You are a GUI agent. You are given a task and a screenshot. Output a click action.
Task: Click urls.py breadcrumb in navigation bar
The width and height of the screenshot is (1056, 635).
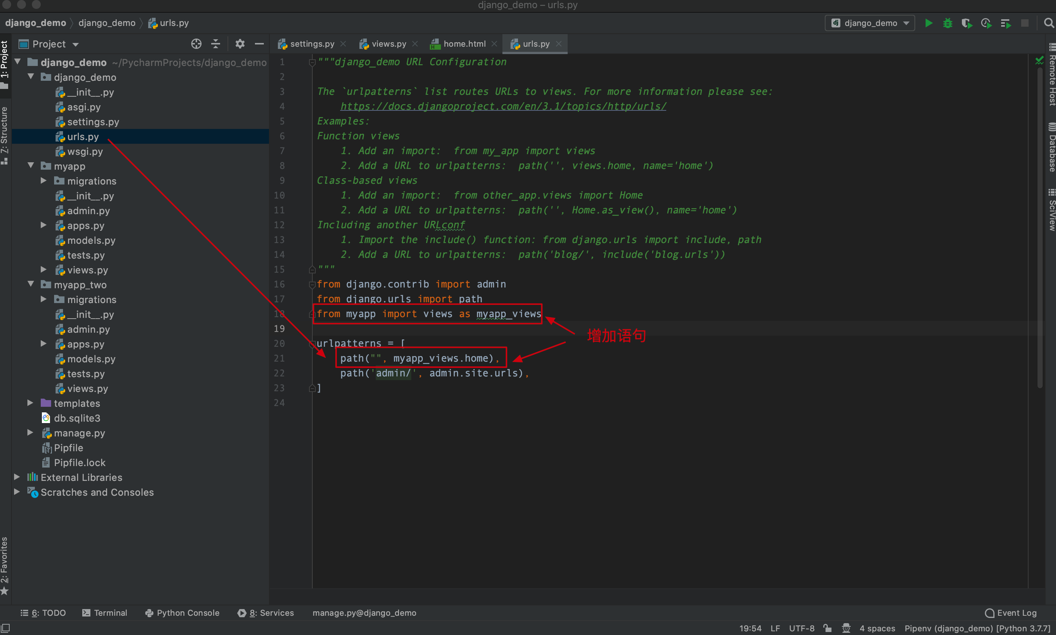pos(169,23)
